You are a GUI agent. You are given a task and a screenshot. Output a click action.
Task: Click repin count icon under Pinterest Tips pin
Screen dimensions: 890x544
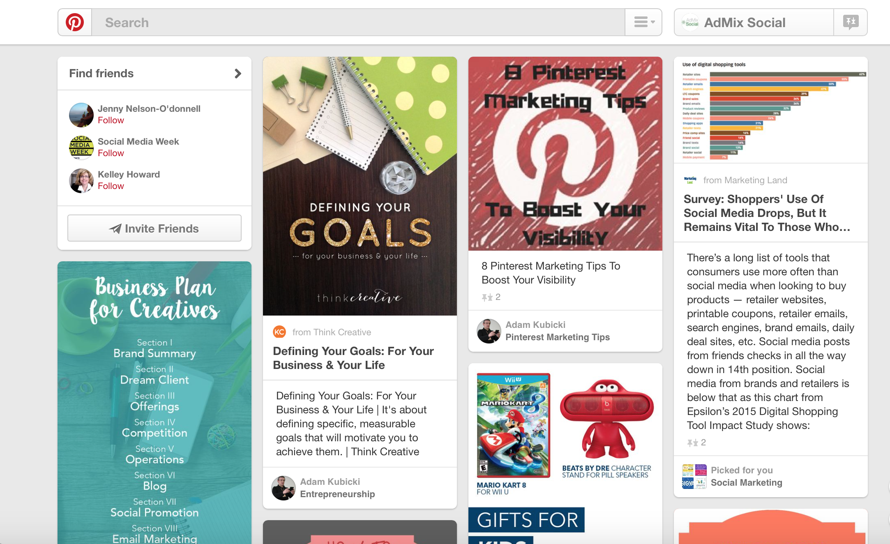tap(487, 297)
